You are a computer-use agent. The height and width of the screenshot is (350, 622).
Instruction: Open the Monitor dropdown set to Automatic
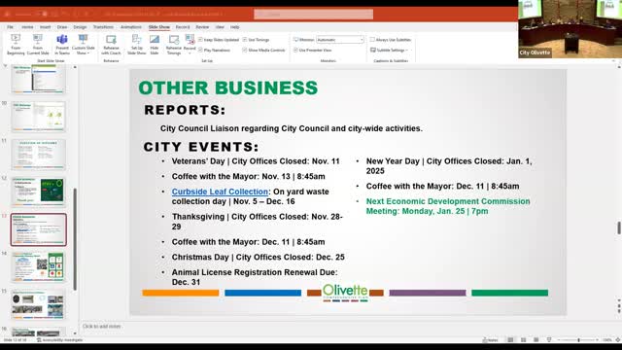pos(340,40)
